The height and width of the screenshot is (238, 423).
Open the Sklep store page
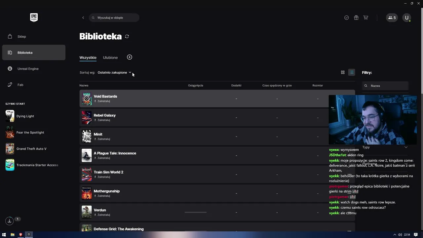pyautogui.click(x=34, y=36)
